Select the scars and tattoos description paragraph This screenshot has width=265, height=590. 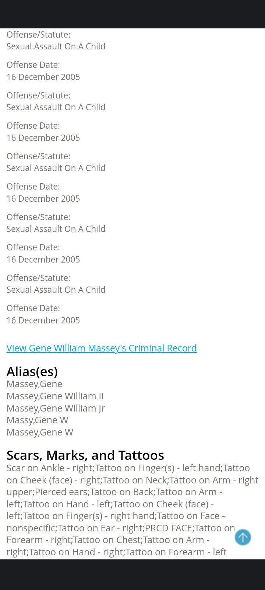pos(132,510)
